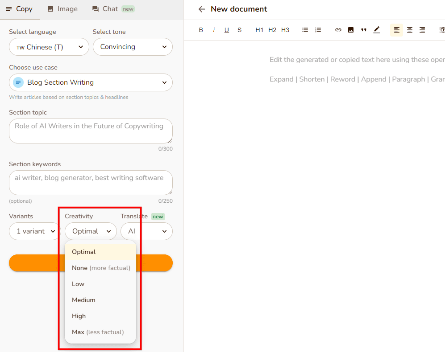
Task: Switch to the Image tab
Action: tap(62, 9)
